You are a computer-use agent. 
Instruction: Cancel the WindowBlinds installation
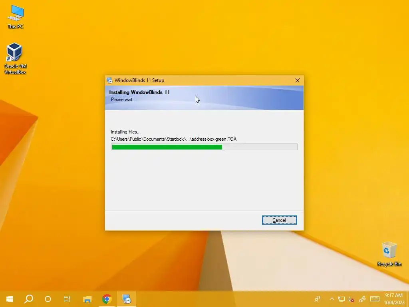pyautogui.click(x=279, y=220)
